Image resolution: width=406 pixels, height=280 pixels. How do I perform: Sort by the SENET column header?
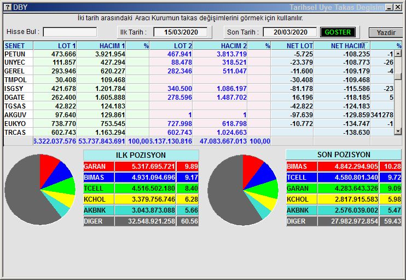click(x=18, y=46)
